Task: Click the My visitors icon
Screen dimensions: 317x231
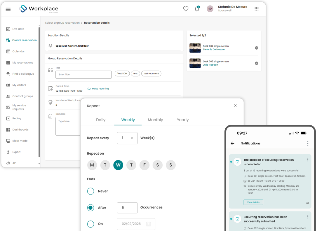Action: tap(8, 85)
